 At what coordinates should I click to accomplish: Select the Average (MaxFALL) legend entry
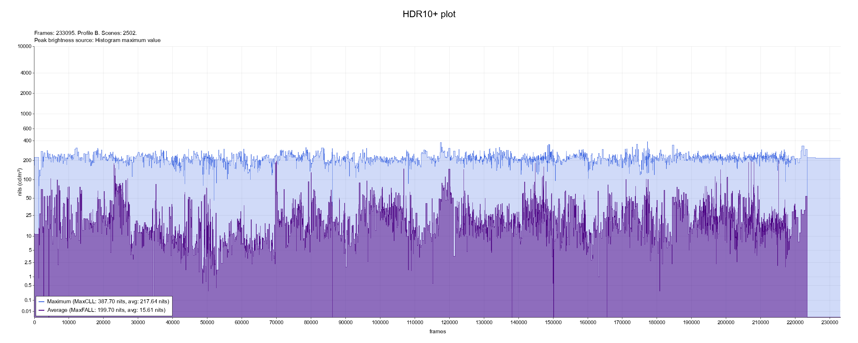pos(106,310)
